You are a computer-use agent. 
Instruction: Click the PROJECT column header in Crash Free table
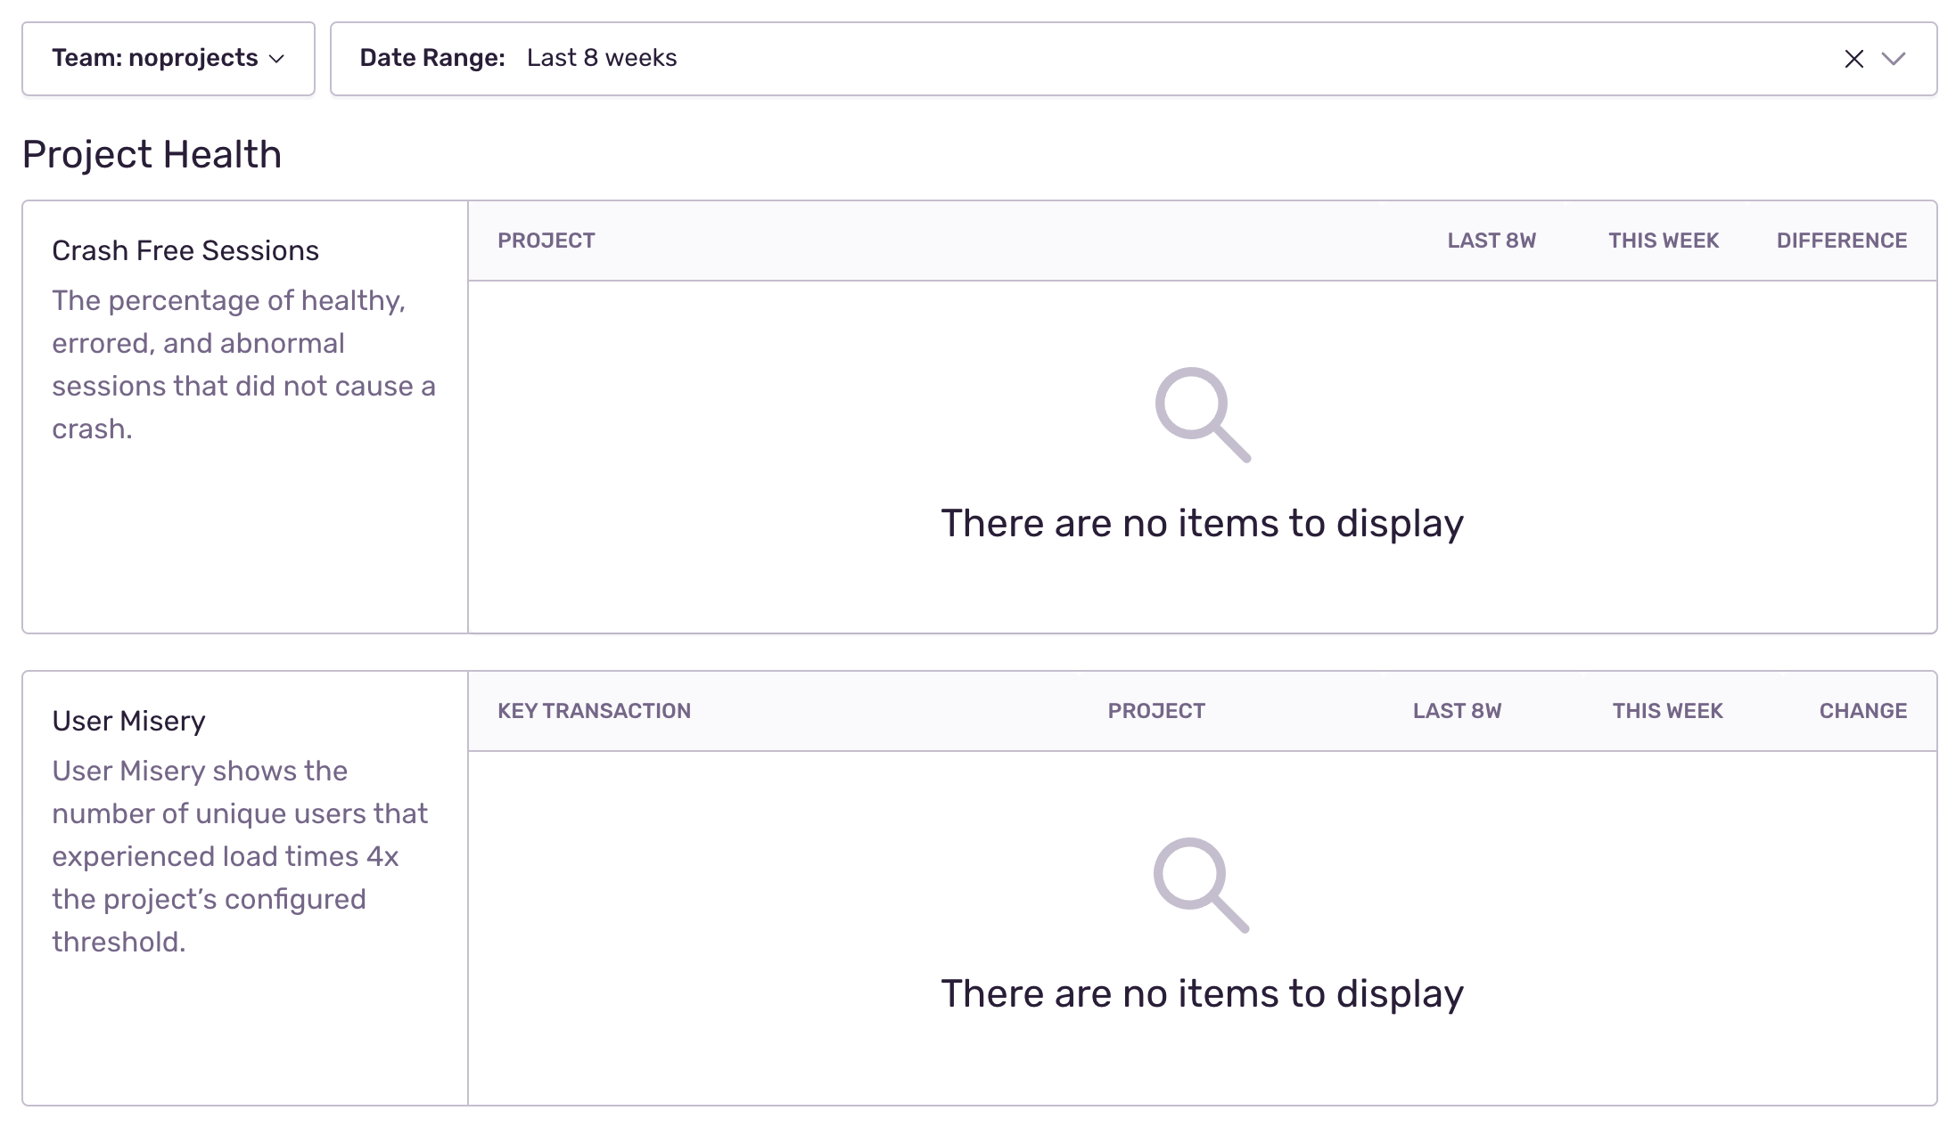tap(547, 241)
